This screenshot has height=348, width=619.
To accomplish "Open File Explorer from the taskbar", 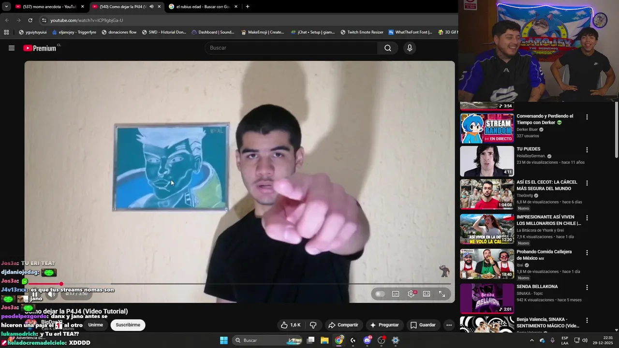I will click(x=324, y=340).
